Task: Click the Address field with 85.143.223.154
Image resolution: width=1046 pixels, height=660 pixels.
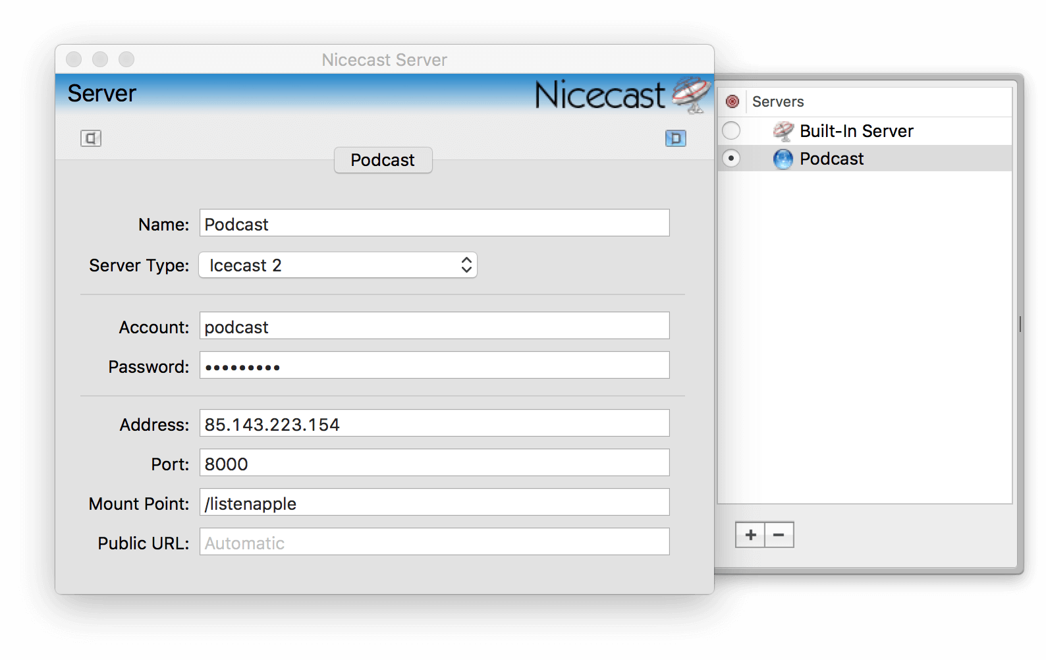Action: pos(435,424)
